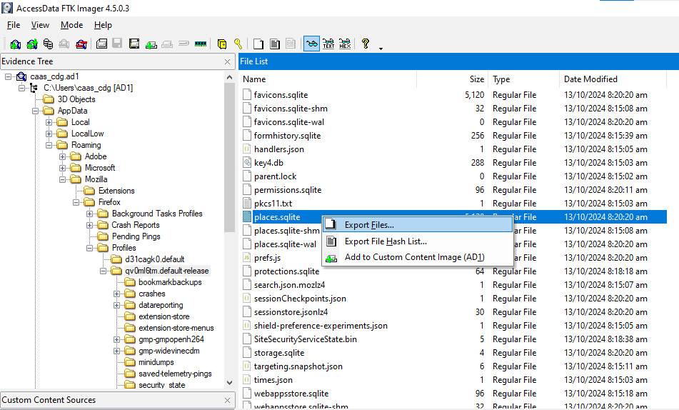Click Export Logical Image (AD1) toolbar icon
Viewport: 679px width, 410px height.
pos(134,44)
